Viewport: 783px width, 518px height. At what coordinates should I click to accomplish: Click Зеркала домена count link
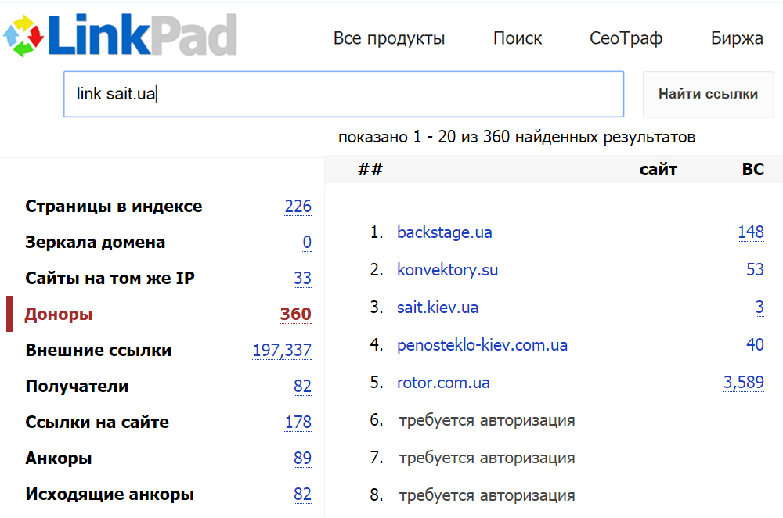coord(307,243)
